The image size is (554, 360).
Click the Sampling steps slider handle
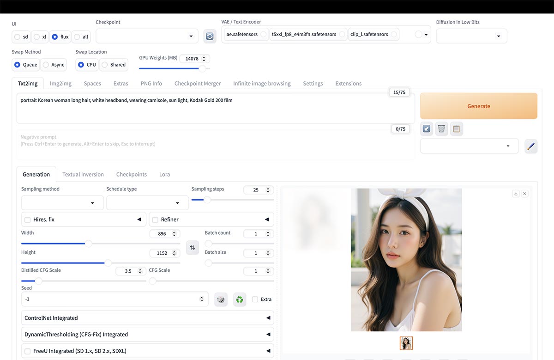click(x=207, y=200)
